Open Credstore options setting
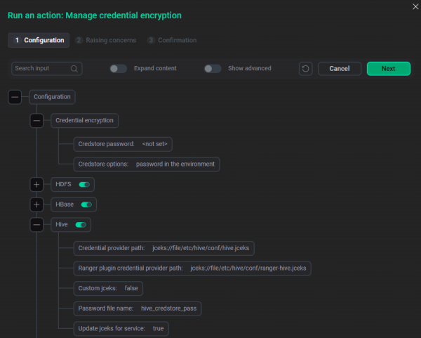 click(147, 164)
